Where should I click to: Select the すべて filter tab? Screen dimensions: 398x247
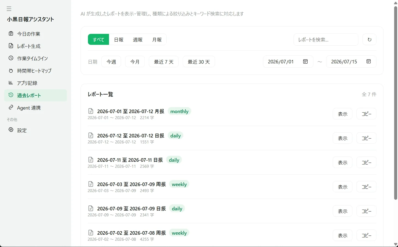click(x=98, y=40)
